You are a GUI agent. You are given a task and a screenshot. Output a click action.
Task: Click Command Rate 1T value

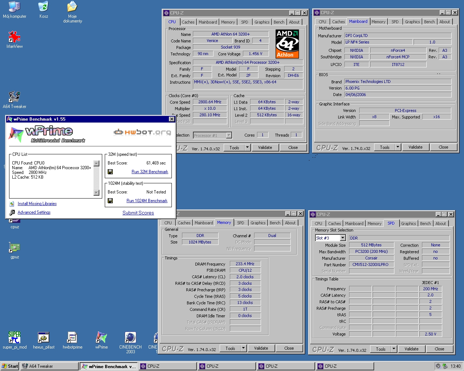pos(245,309)
